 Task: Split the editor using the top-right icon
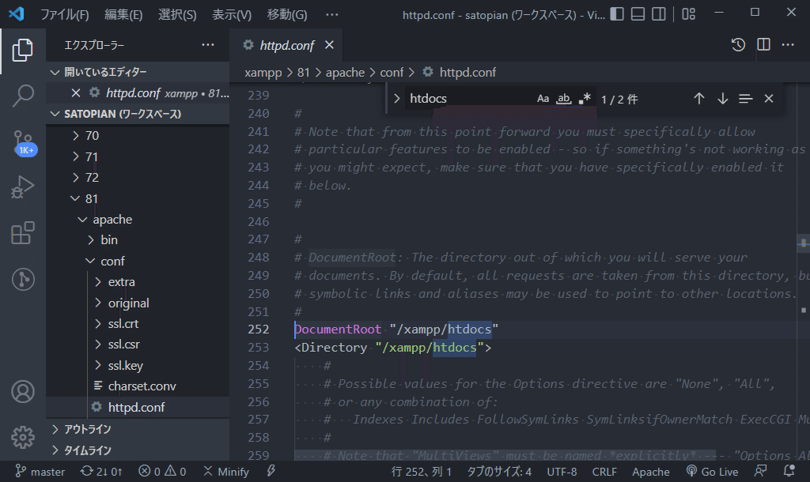pyautogui.click(x=763, y=45)
